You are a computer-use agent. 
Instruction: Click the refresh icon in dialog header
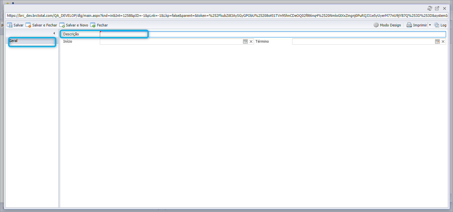[x=430, y=8]
